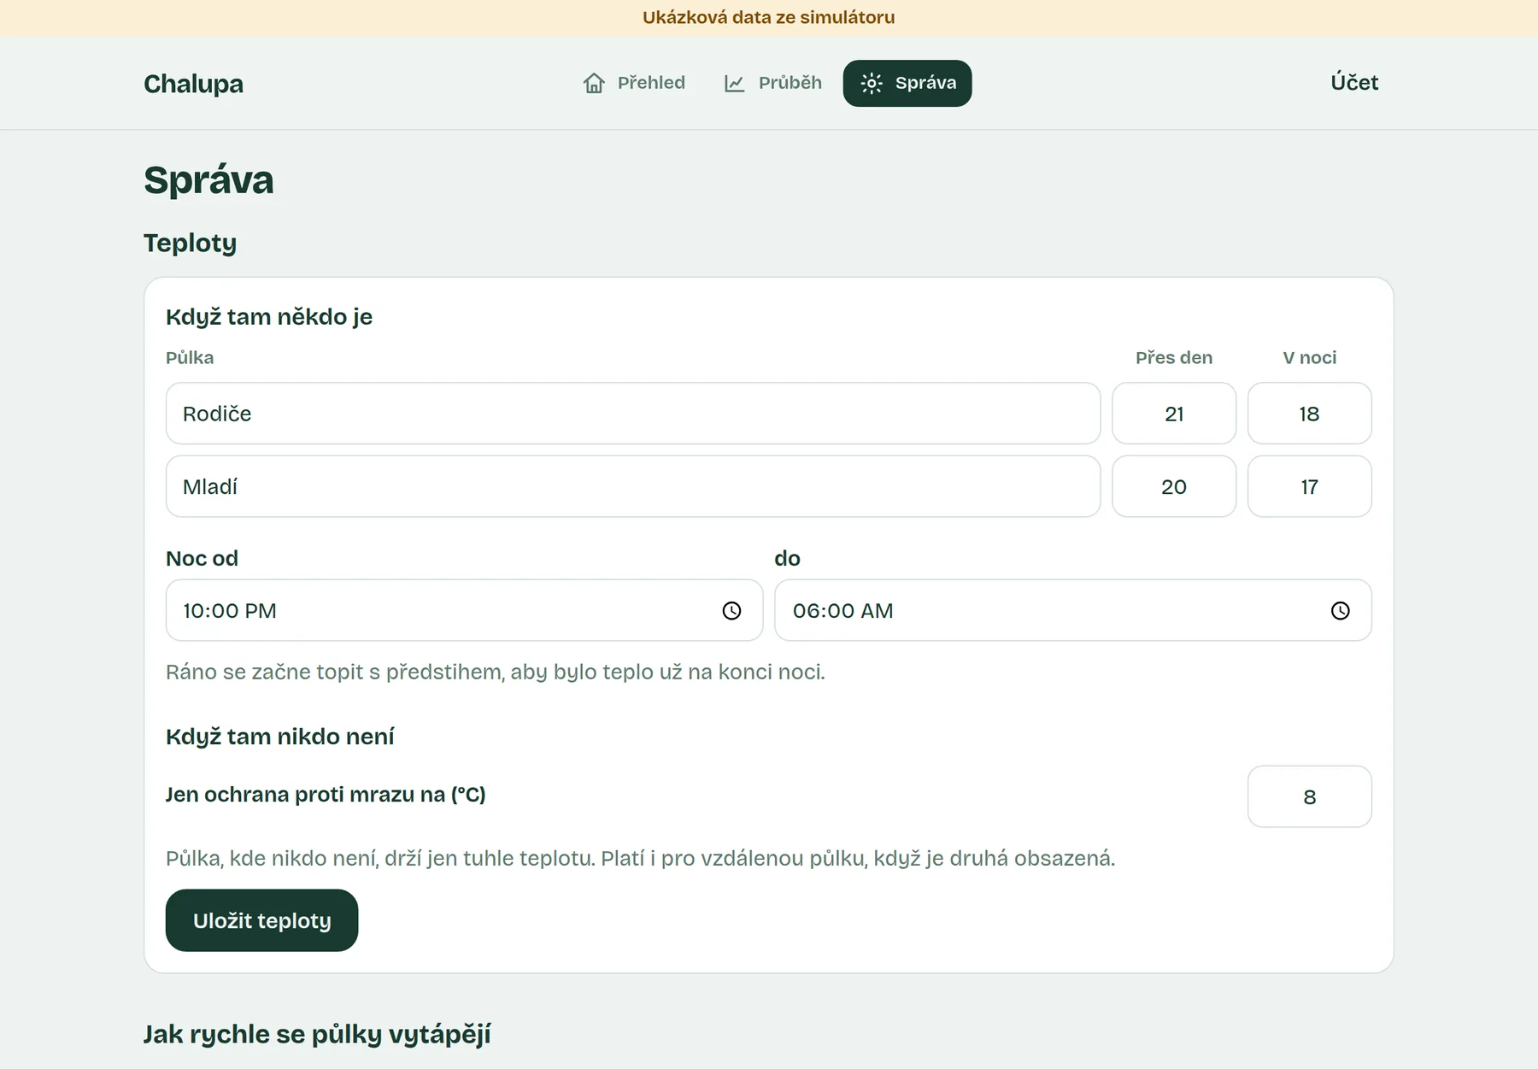
Task: Open the Účet link
Action: point(1354,83)
